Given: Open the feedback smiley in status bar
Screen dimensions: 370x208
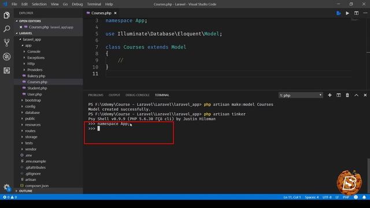Looking at the screenshot, I should point(356,197).
